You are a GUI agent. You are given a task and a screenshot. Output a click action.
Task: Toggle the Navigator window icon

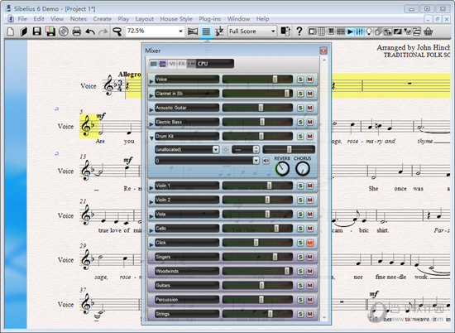[312, 31]
